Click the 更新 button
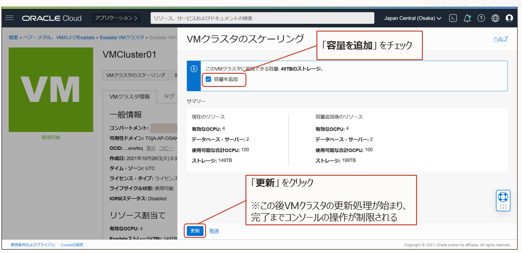This screenshot has width=522, height=253. 195,231
